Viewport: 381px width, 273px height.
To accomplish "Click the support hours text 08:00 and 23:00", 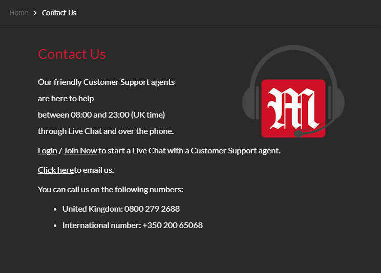I will 100,115.
